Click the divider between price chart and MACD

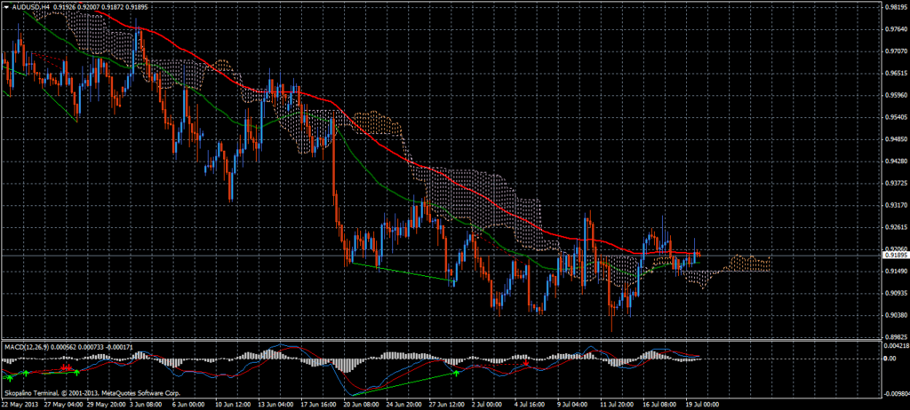444,341
